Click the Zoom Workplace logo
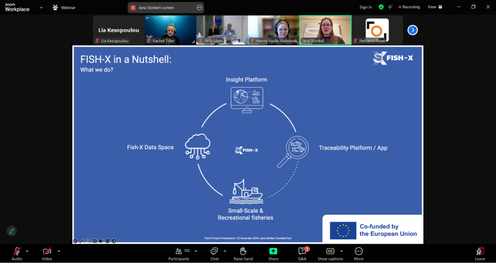Image resolution: width=496 pixels, height=263 pixels. 17,7
